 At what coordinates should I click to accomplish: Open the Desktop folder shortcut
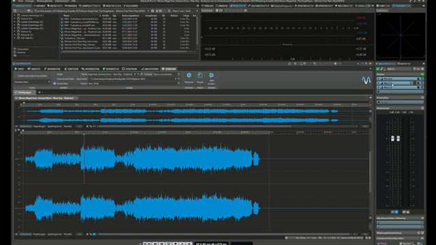coord(20,52)
